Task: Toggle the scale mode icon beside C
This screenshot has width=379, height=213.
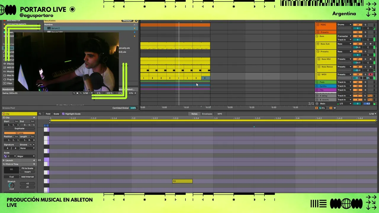Action: click(x=5, y=156)
